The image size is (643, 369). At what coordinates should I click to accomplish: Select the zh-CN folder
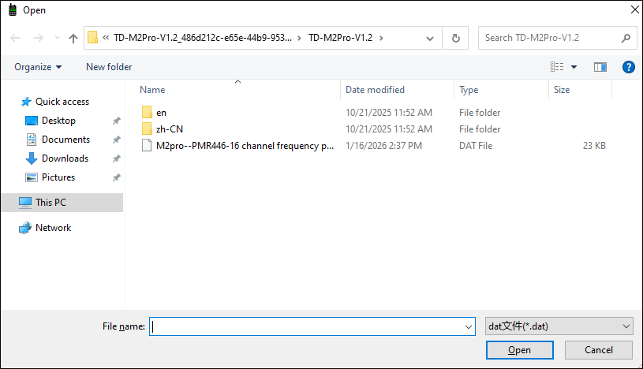tap(170, 129)
